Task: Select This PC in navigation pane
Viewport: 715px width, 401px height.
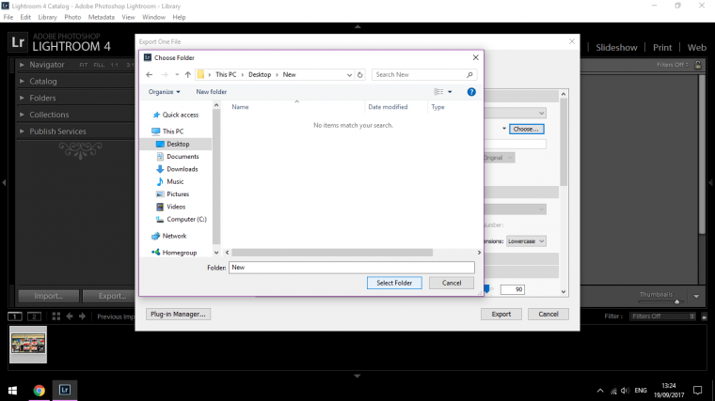Action: (x=167, y=131)
